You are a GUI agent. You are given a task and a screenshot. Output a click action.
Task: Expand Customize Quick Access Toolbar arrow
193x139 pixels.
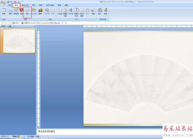[23, 2]
